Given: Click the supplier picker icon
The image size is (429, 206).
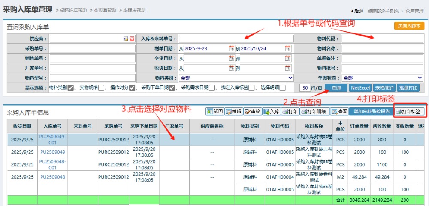Looking at the screenshot, I should 126,39.
